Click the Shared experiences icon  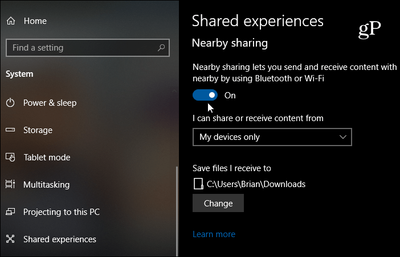(x=10, y=239)
